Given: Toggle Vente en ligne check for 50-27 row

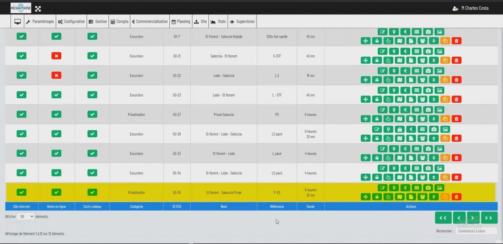Looking at the screenshot, I should click(x=57, y=114).
